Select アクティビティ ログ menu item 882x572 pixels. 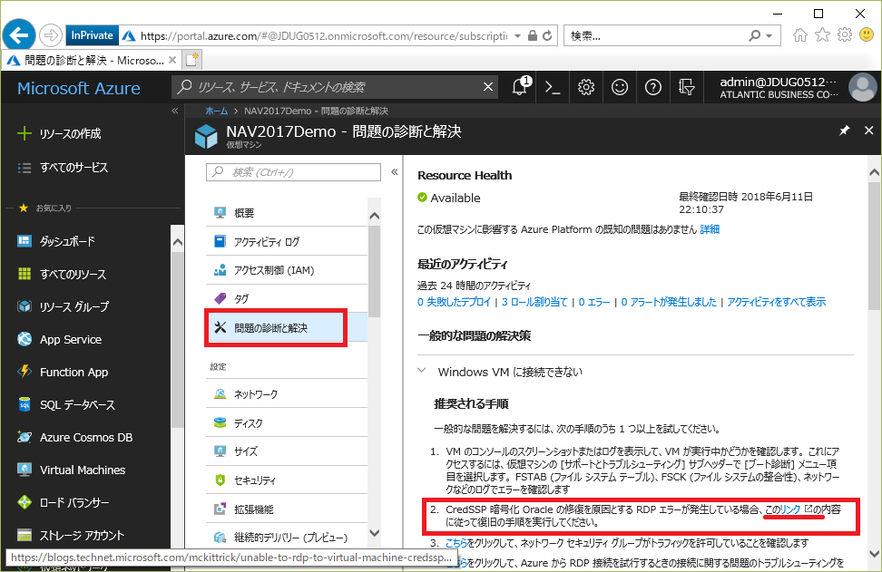tap(287, 241)
